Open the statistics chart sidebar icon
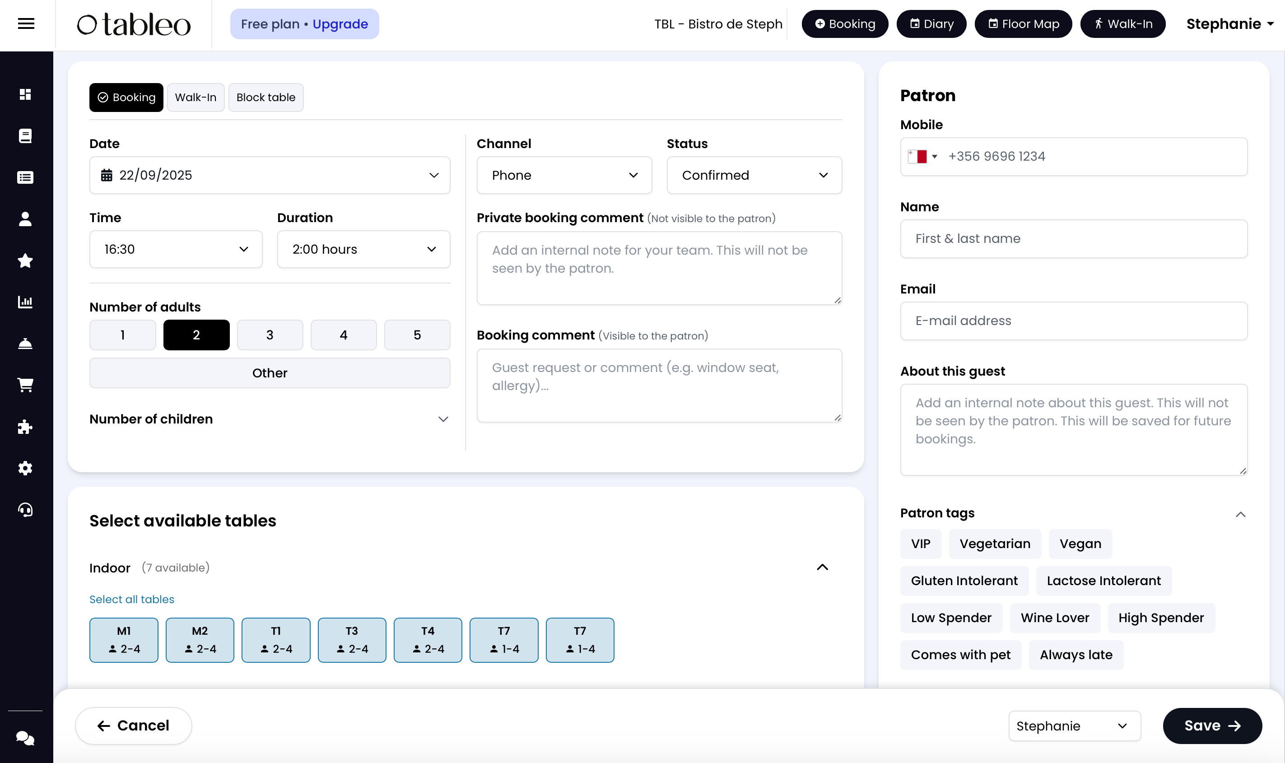Viewport: 1285px width, 763px height. 25,302
